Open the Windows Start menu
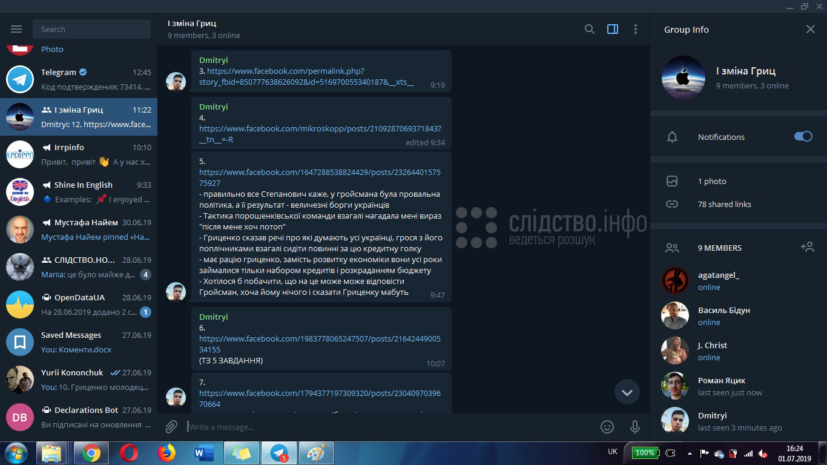The width and height of the screenshot is (827, 465). pos(16,453)
